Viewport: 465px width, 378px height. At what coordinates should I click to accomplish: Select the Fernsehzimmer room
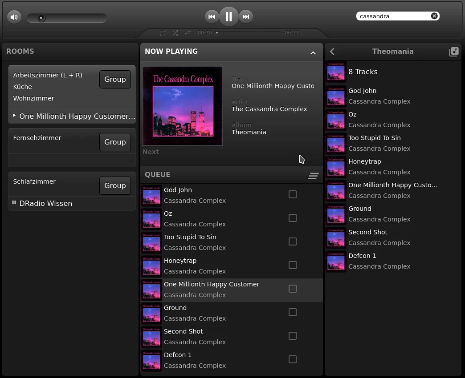point(37,138)
